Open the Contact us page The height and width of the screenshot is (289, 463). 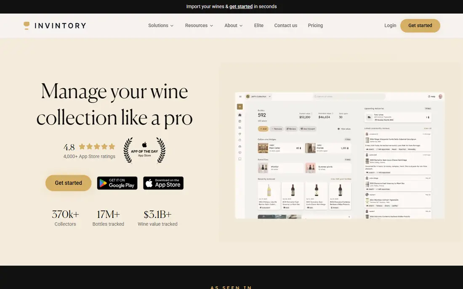285,26
